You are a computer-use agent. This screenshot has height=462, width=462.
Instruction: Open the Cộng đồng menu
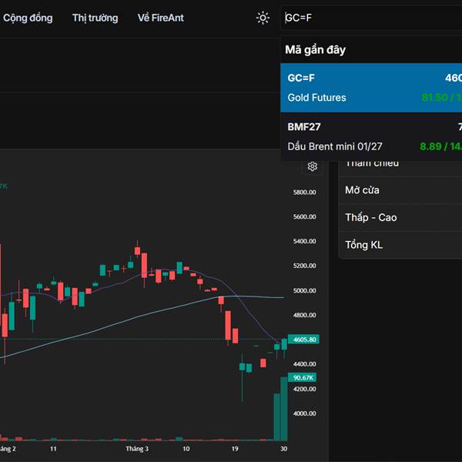click(28, 18)
